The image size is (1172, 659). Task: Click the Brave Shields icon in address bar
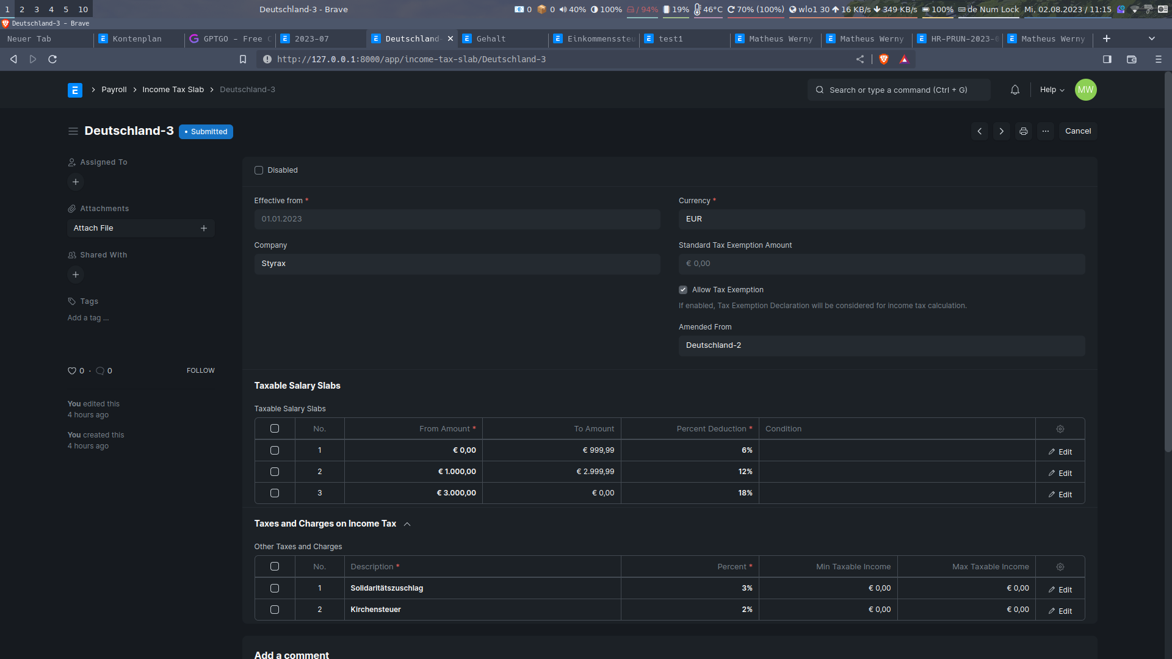(884, 59)
